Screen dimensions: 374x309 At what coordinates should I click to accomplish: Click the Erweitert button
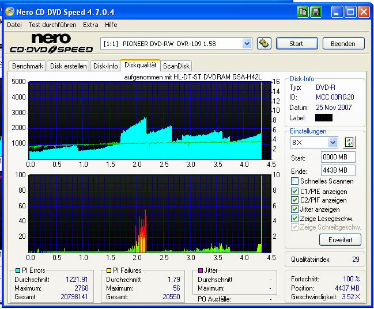tap(340, 240)
